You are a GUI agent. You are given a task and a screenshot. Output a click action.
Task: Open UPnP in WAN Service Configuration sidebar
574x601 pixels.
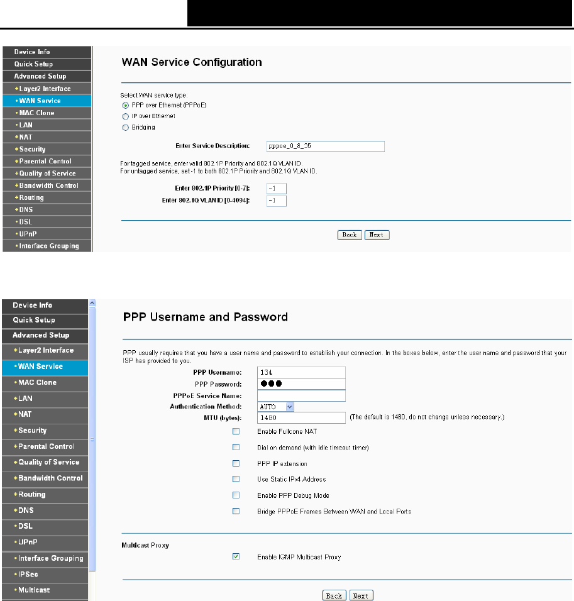click(47, 234)
